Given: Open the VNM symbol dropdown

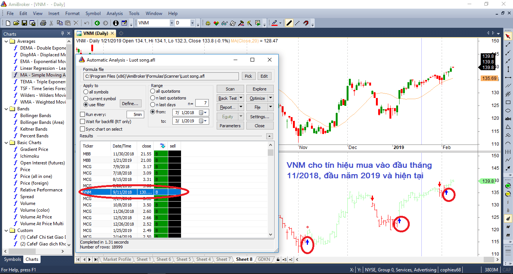Looking at the screenshot, I should (x=172, y=23).
